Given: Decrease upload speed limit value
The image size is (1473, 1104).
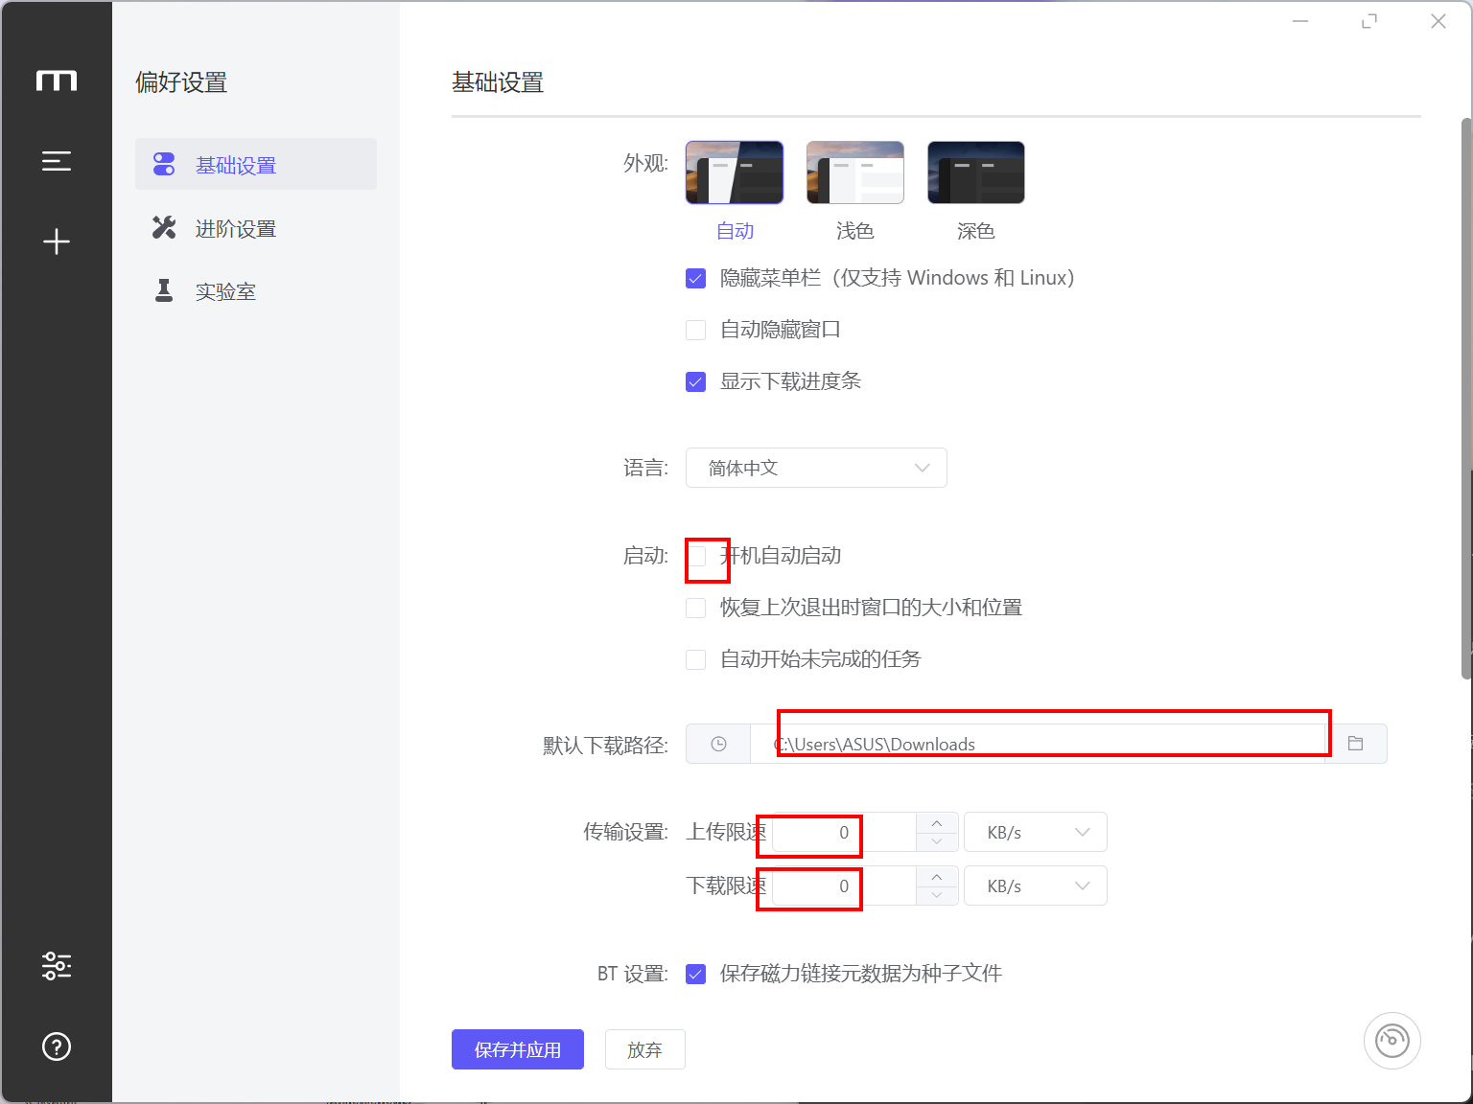Looking at the screenshot, I should click(937, 841).
